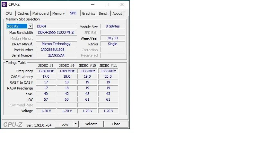Click the Ver. 1.92.0.x64 version text

tap(39, 125)
